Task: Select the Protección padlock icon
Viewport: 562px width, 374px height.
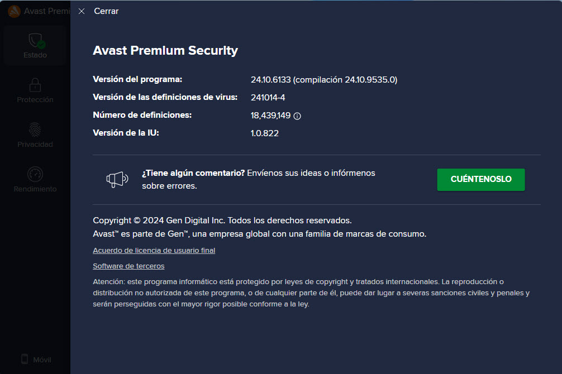Action: click(x=35, y=85)
